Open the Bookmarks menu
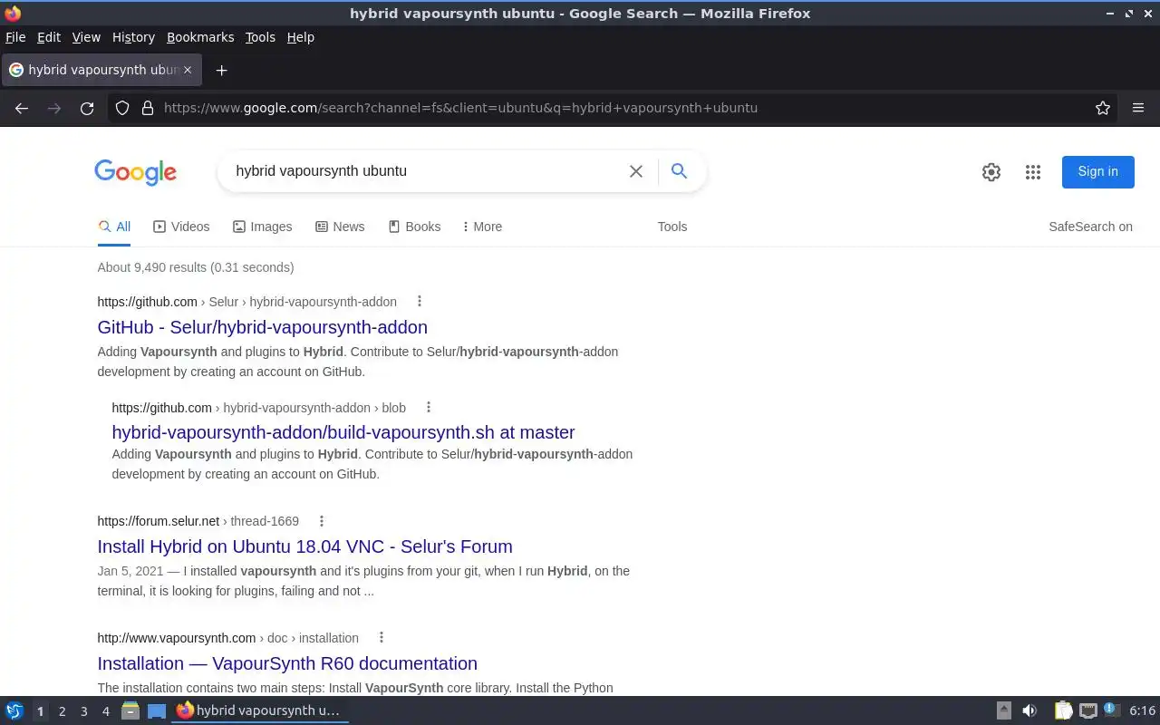This screenshot has height=725, width=1160. click(x=200, y=37)
